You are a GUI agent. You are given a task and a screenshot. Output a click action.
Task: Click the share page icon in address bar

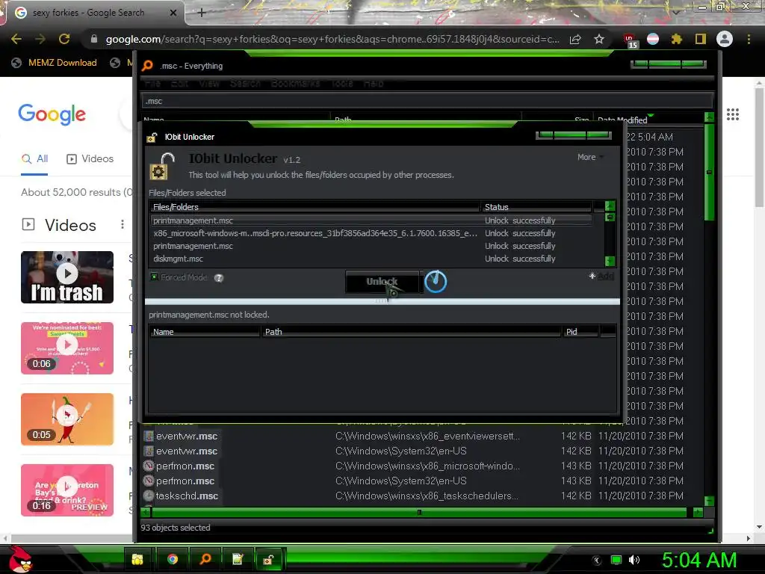[575, 39]
